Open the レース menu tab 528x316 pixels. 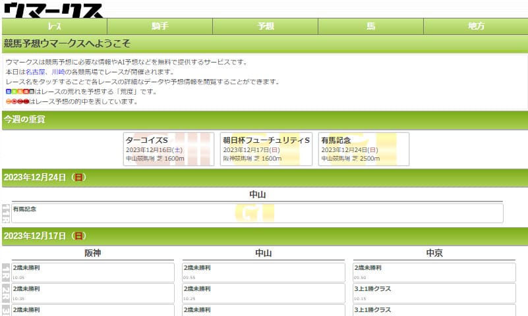(55, 26)
